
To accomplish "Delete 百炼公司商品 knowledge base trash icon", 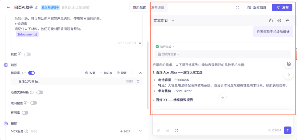I will pyautogui.click(x=138, y=81).
